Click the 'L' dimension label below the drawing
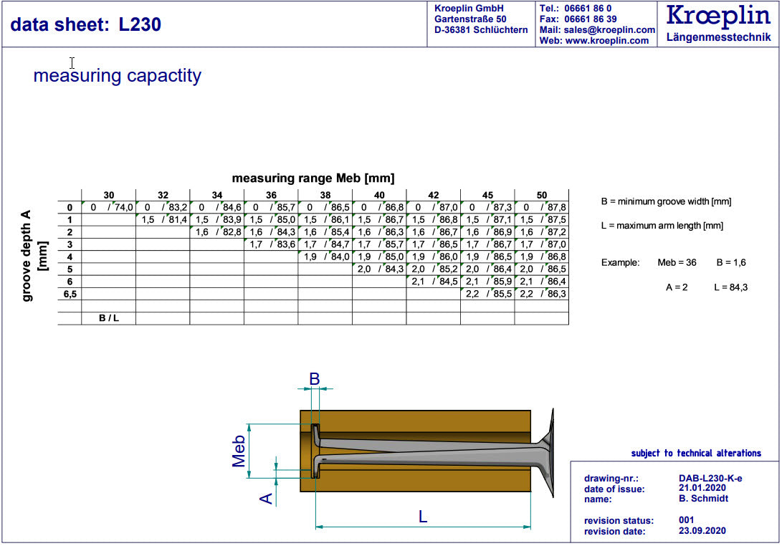 (423, 516)
